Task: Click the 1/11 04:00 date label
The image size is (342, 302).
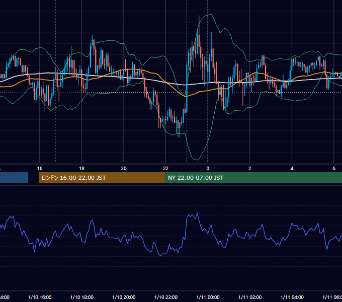Action: [x=292, y=297]
